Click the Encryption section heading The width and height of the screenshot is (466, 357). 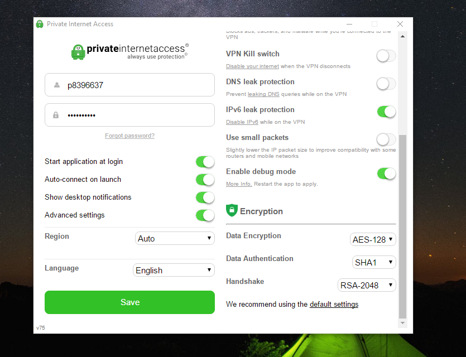click(x=261, y=211)
